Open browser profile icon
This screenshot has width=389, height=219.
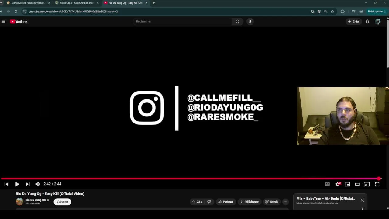[361, 12]
